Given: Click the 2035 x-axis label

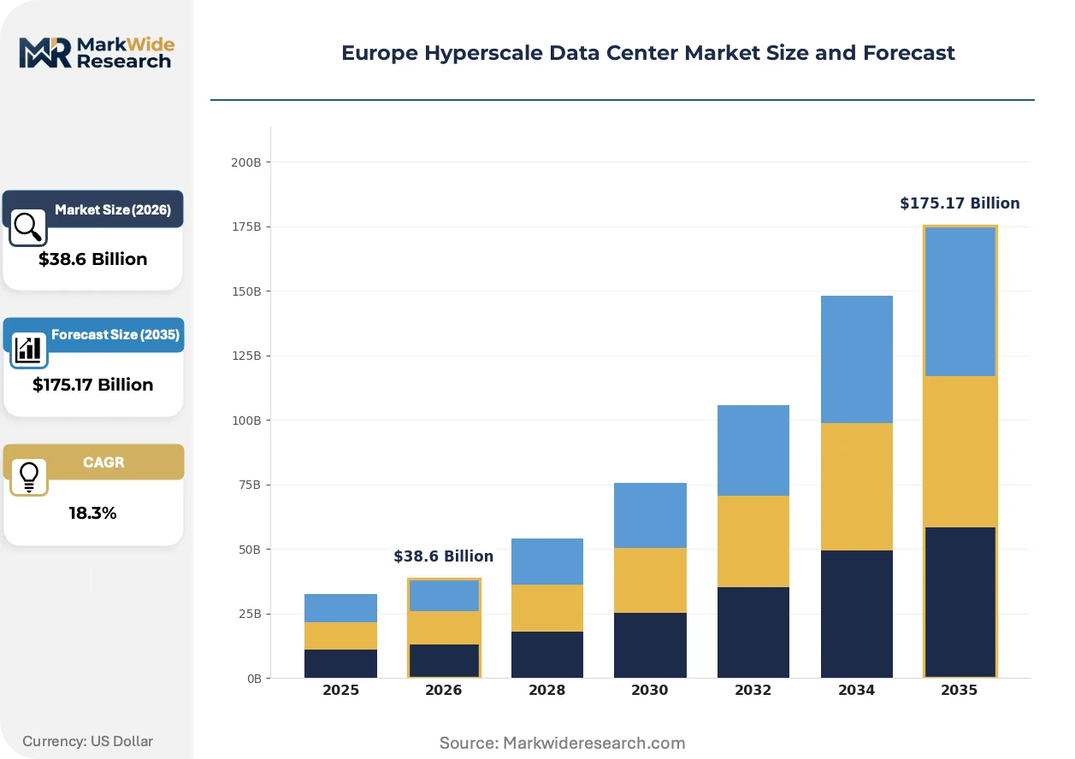Looking at the screenshot, I should (x=960, y=690).
